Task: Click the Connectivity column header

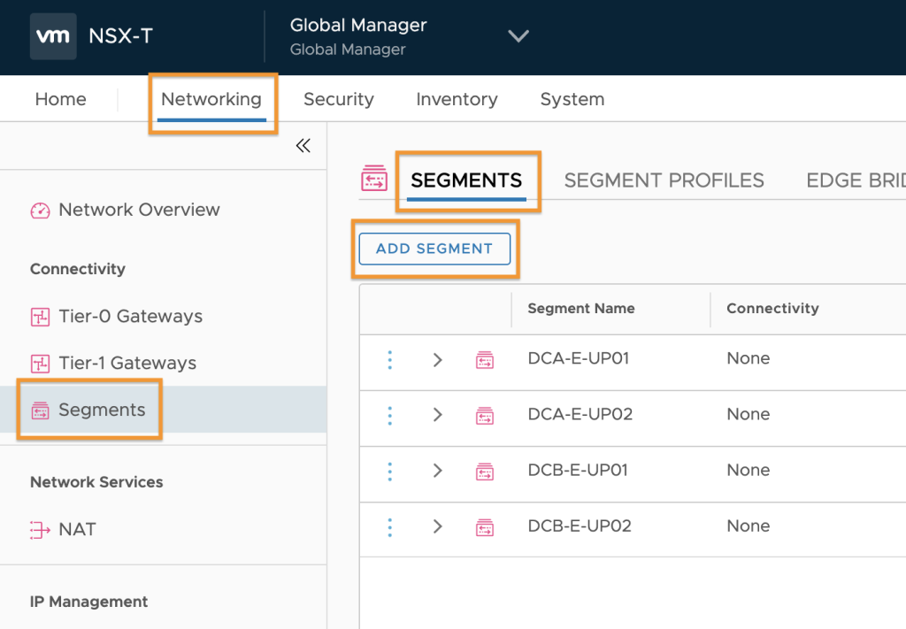Action: [x=772, y=309]
